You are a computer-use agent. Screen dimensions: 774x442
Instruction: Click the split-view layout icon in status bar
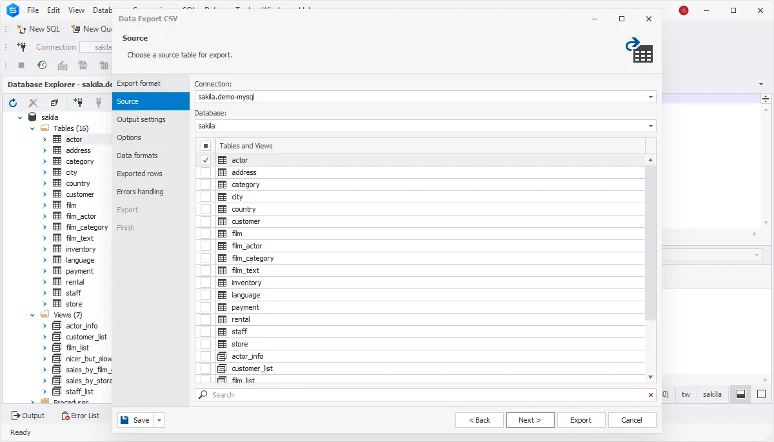(x=741, y=394)
